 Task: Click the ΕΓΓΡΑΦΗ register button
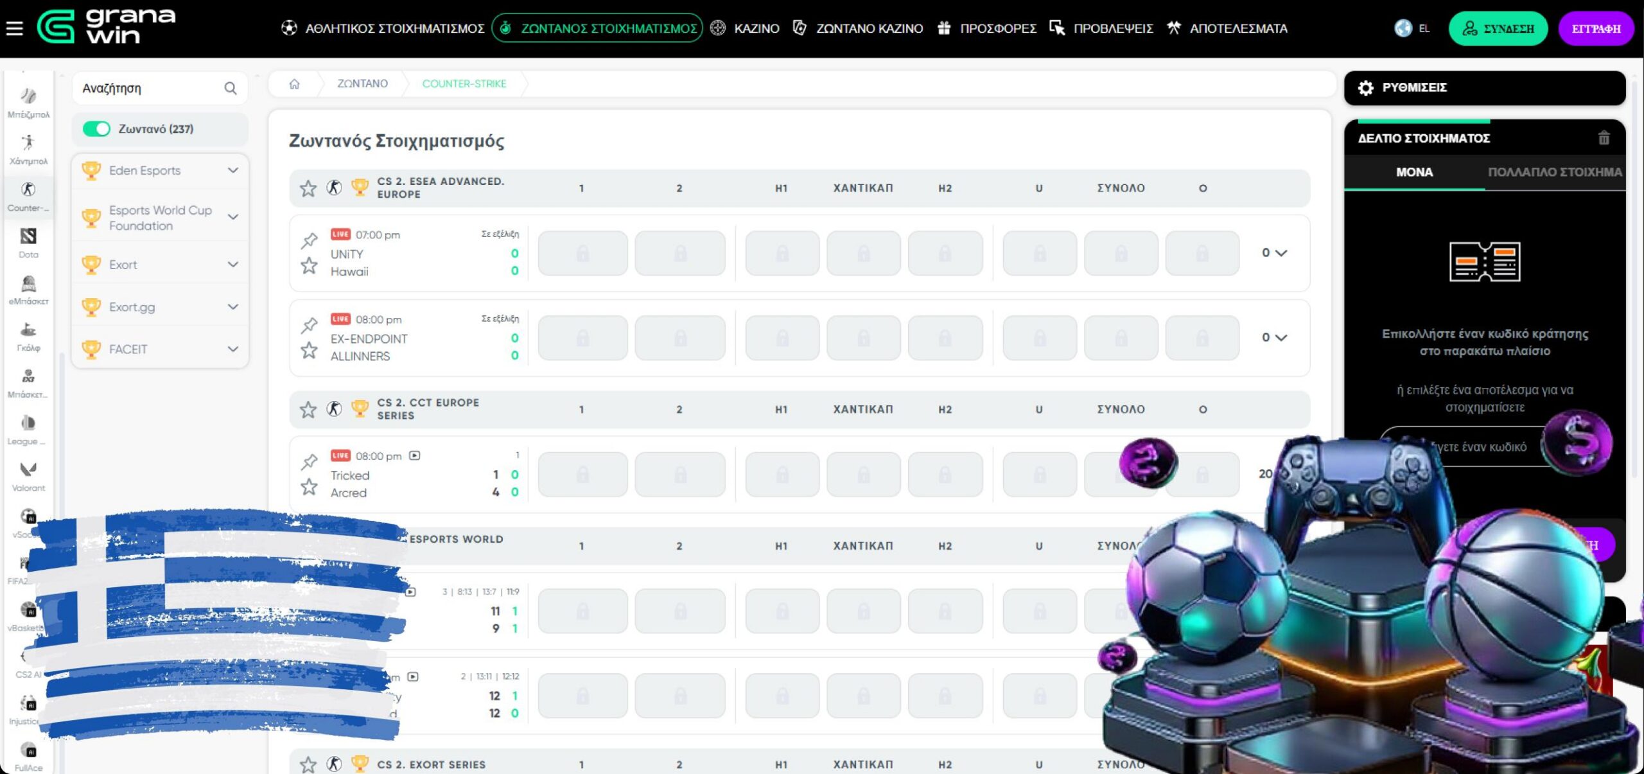pos(1595,28)
